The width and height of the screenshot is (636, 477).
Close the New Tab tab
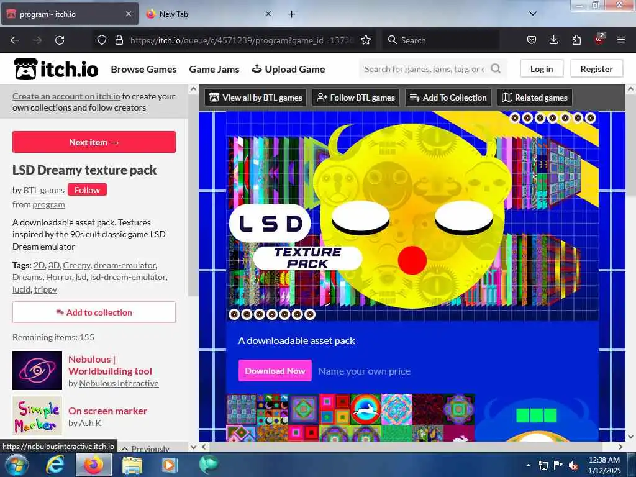coord(268,14)
